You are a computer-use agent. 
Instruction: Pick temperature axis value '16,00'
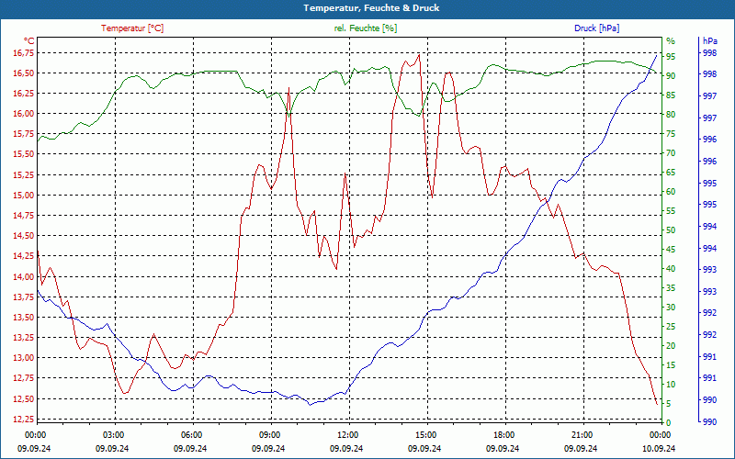(x=24, y=113)
